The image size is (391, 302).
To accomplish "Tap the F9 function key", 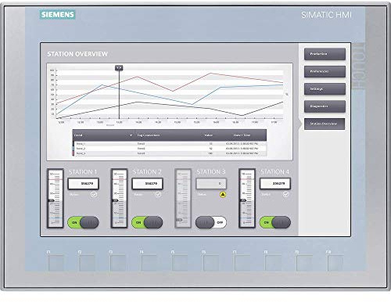I will 304,263.
